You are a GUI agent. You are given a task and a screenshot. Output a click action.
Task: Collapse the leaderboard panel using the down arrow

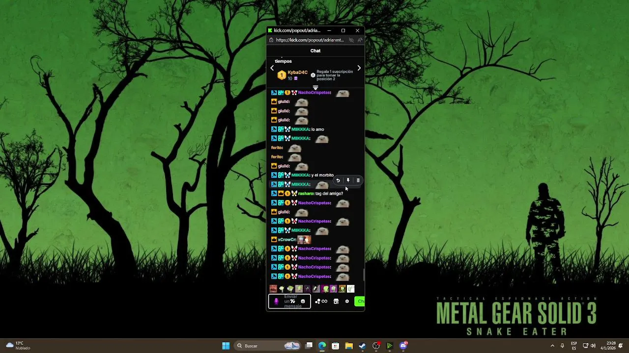tap(315, 88)
